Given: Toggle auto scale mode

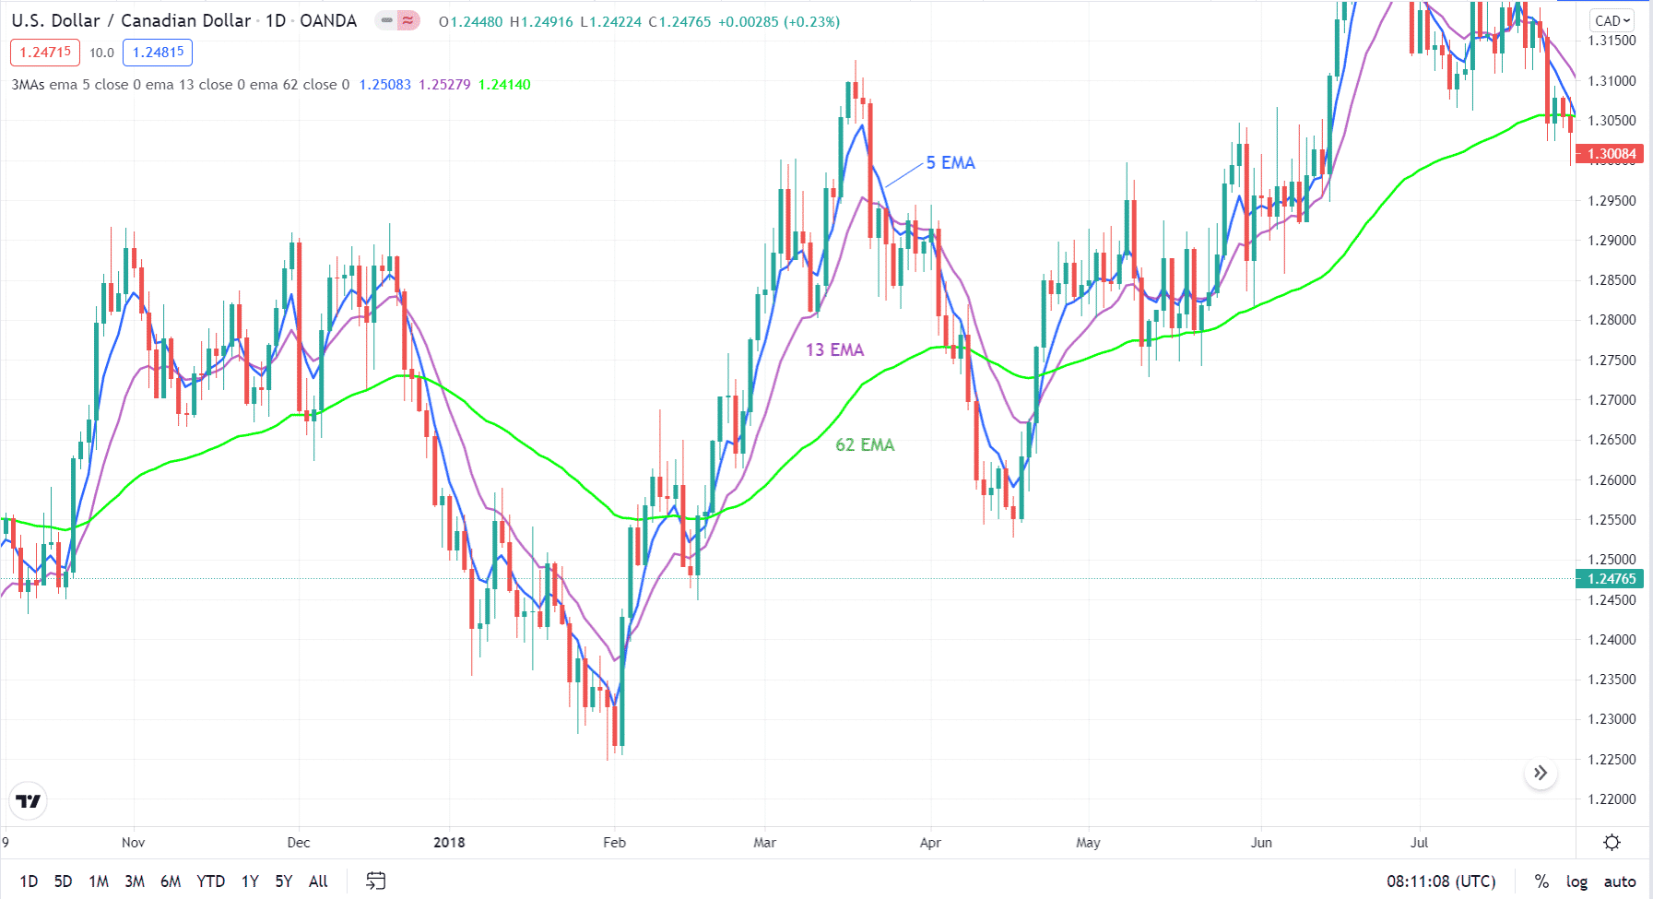Looking at the screenshot, I should pos(1620,881).
